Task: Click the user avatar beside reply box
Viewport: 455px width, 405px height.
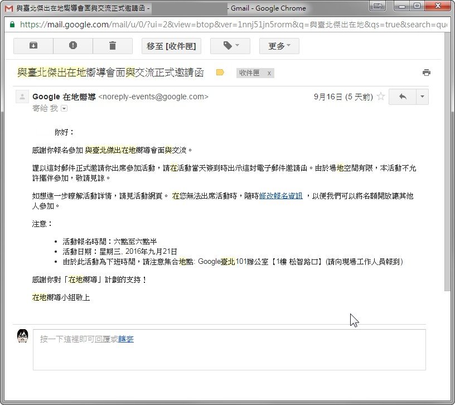Action: (22, 336)
